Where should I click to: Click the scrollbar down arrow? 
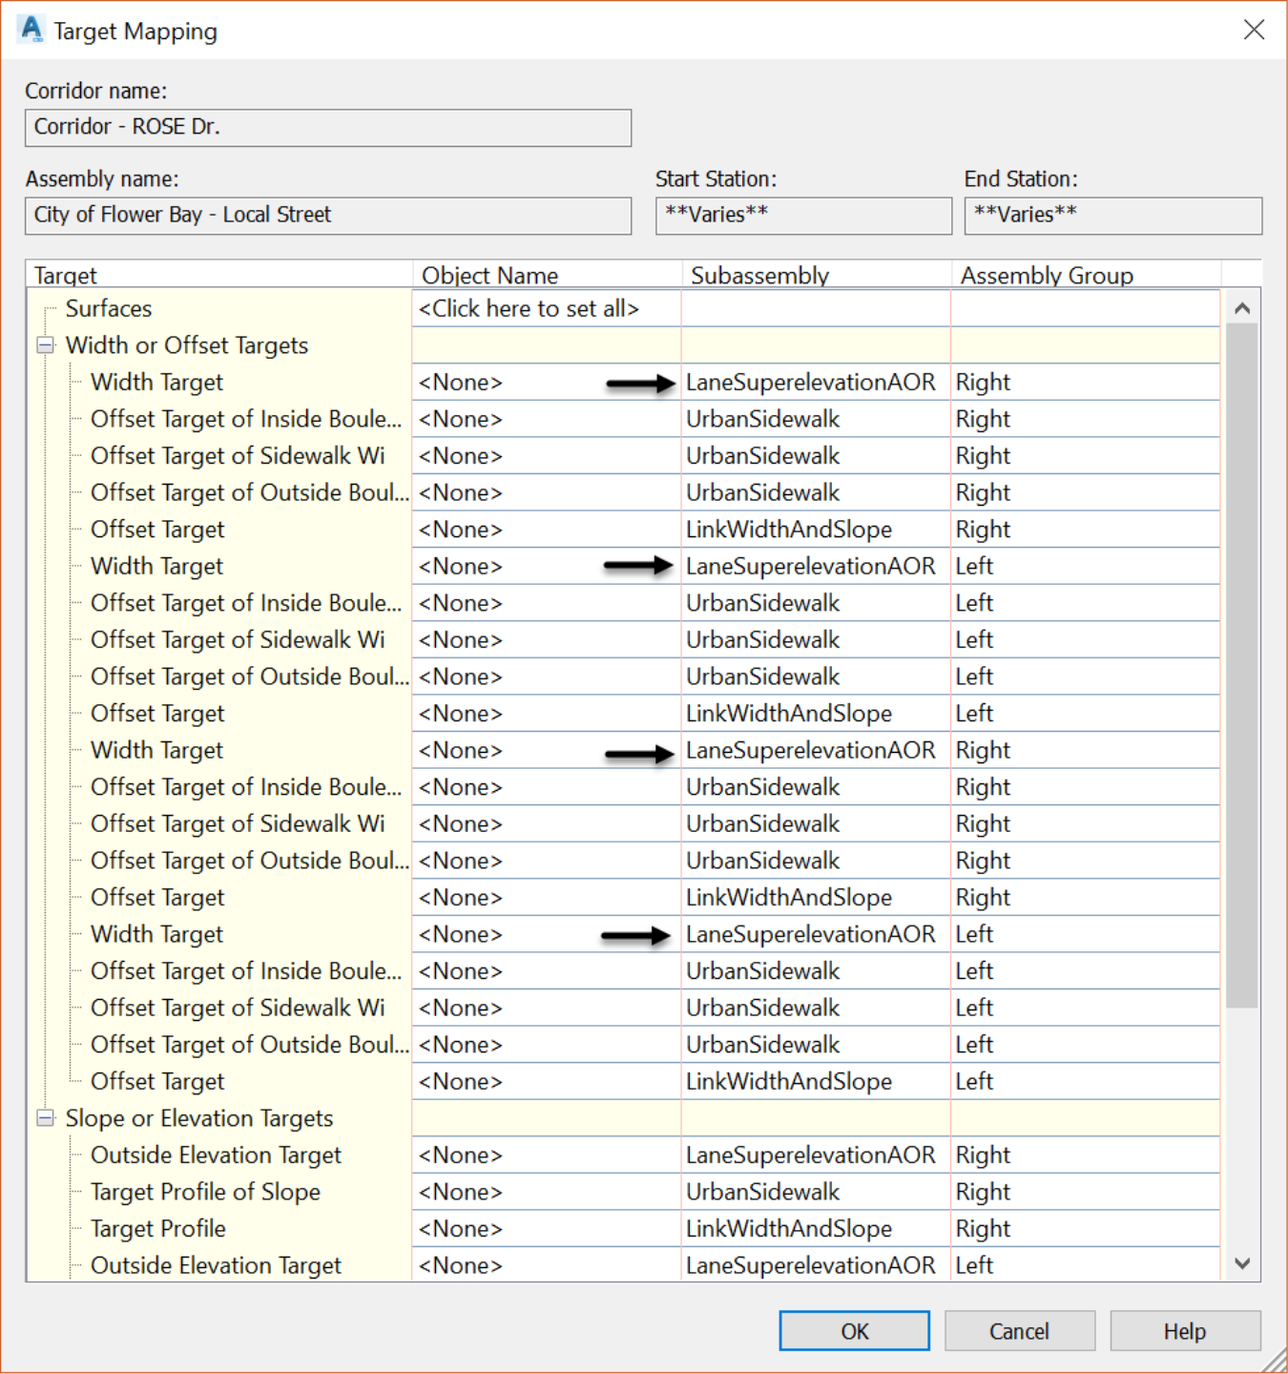tap(1241, 1263)
